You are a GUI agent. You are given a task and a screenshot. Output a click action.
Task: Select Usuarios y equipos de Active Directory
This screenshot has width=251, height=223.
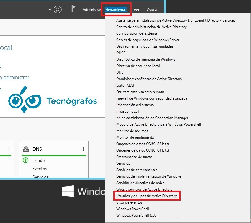point(147,196)
